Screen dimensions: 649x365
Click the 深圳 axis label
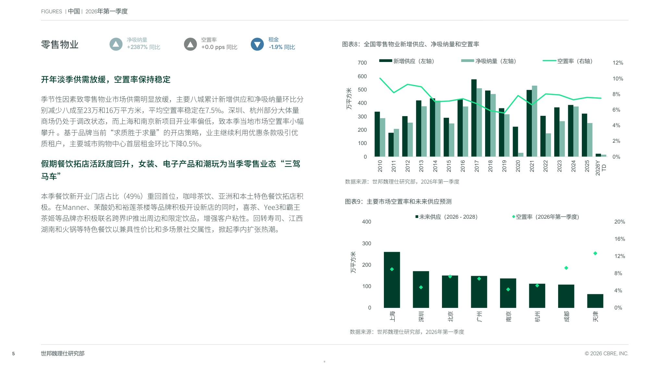click(x=421, y=316)
